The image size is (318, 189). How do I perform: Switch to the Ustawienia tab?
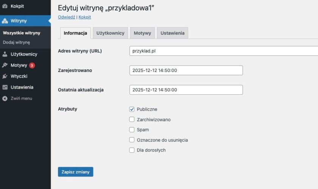click(173, 33)
